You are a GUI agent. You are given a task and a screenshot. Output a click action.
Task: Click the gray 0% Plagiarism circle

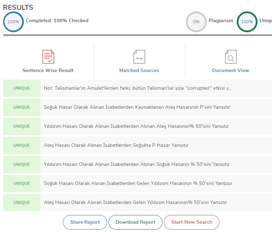tap(196, 21)
